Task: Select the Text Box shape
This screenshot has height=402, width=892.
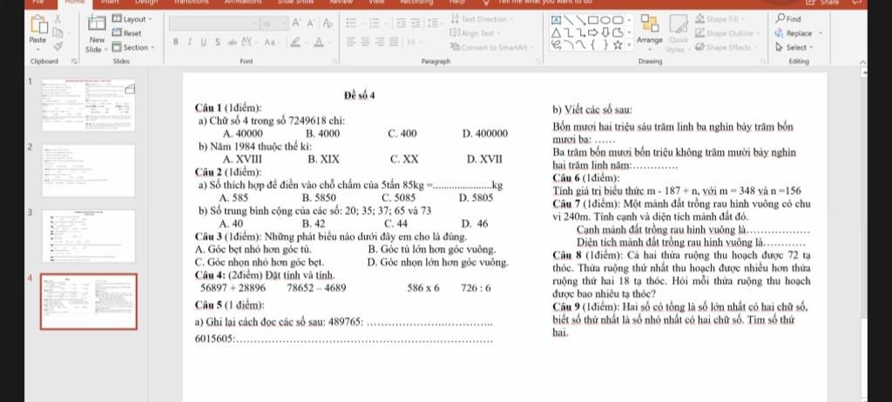Action: 556,20
